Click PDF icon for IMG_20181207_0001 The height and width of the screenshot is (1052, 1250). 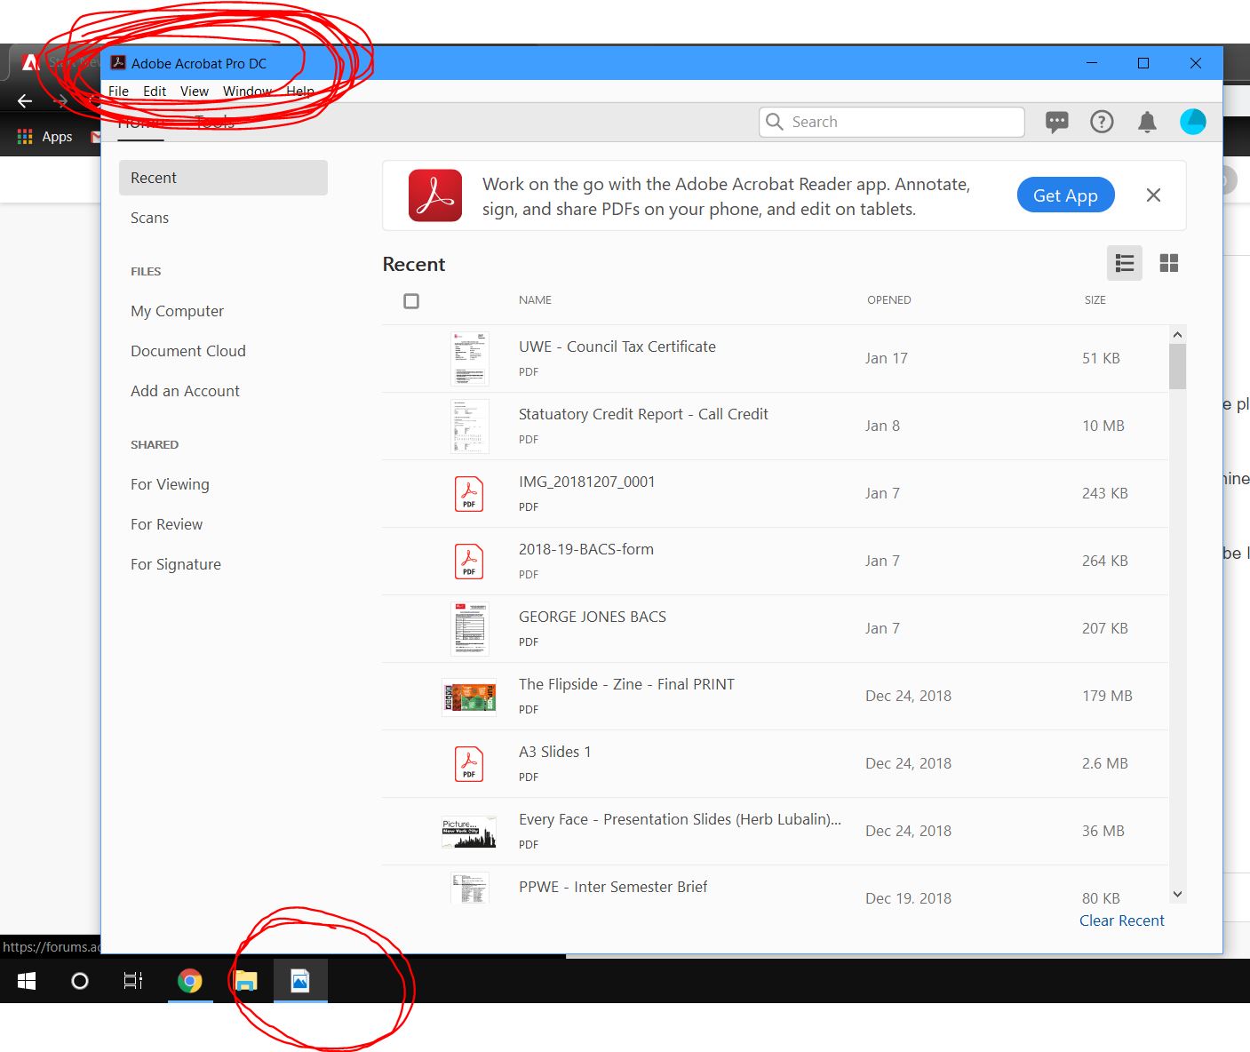(469, 494)
